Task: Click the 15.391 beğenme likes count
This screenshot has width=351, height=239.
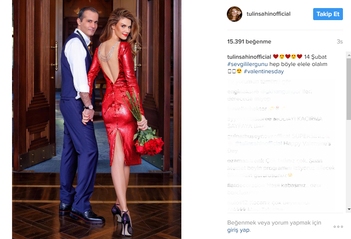Action: (249, 41)
